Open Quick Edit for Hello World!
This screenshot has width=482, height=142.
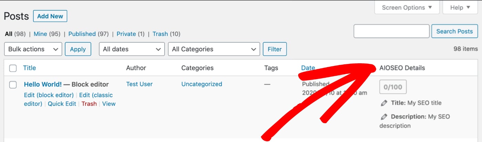tap(62, 104)
